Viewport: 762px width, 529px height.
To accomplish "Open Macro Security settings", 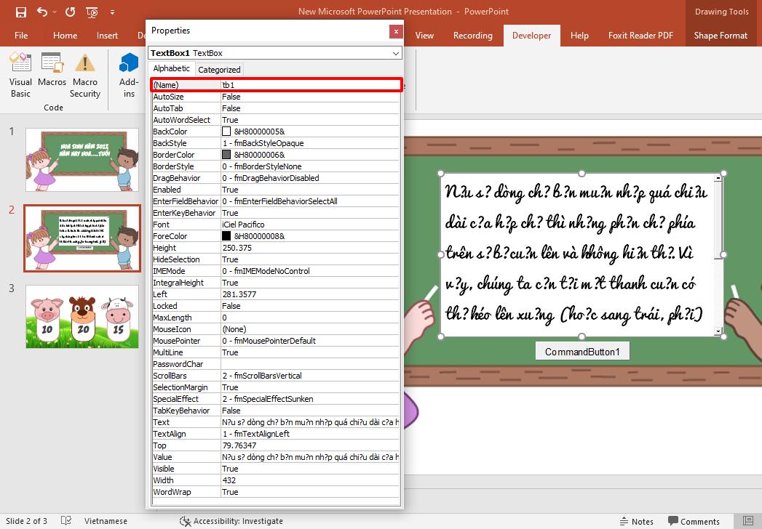I will [x=84, y=73].
